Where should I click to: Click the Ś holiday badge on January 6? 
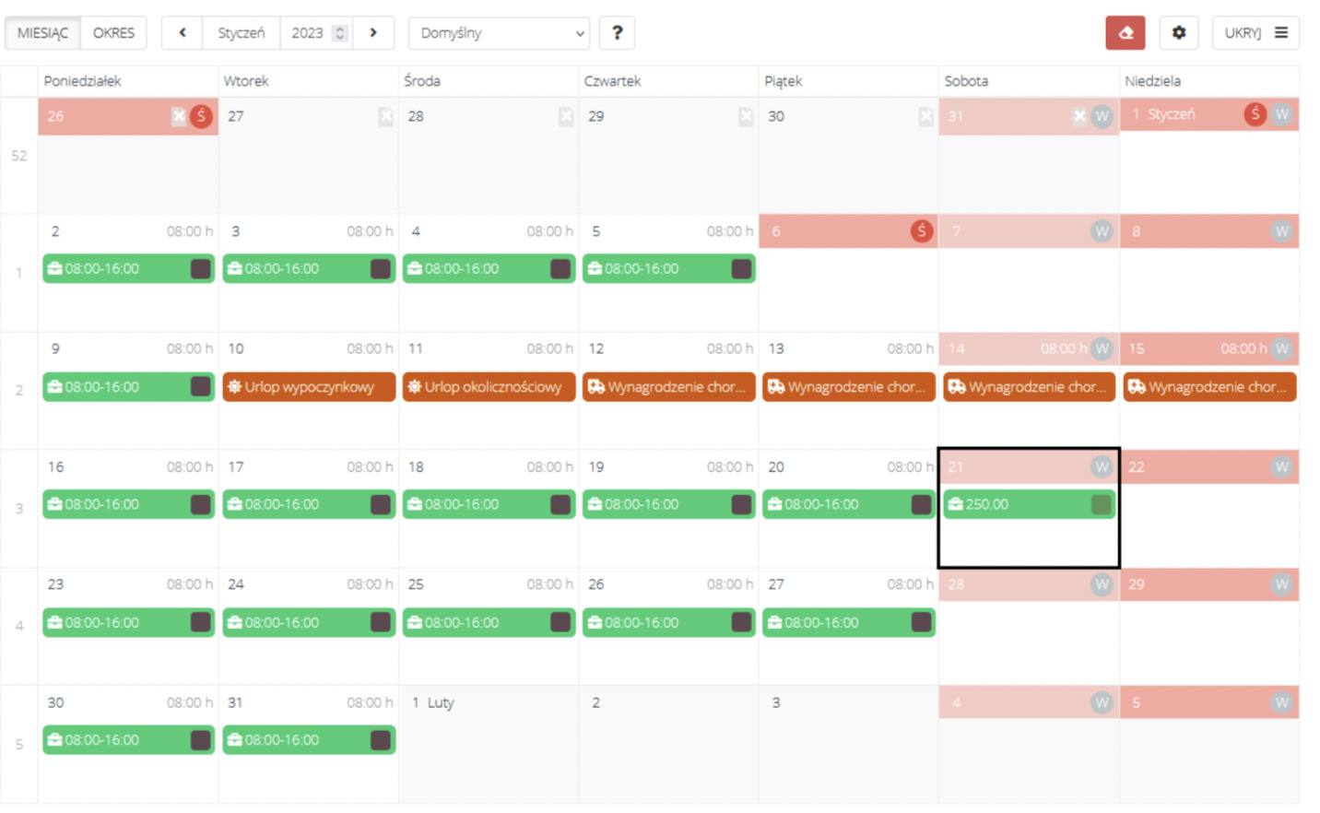pyautogui.click(x=920, y=231)
